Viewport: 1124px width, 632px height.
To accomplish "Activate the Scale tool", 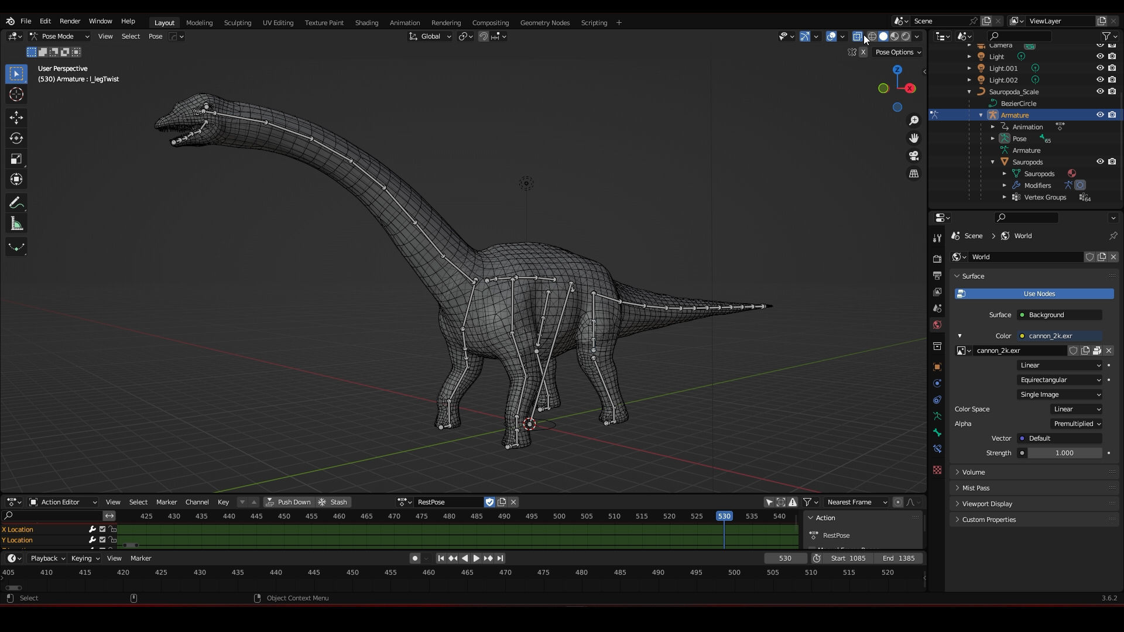I will point(16,159).
